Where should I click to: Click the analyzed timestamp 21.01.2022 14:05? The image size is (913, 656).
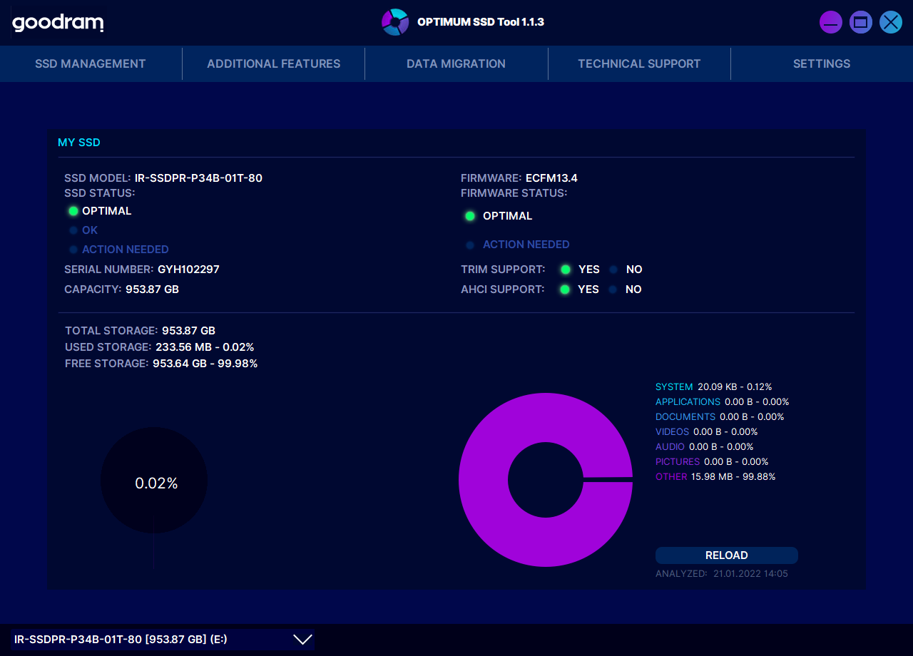(x=750, y=573)
